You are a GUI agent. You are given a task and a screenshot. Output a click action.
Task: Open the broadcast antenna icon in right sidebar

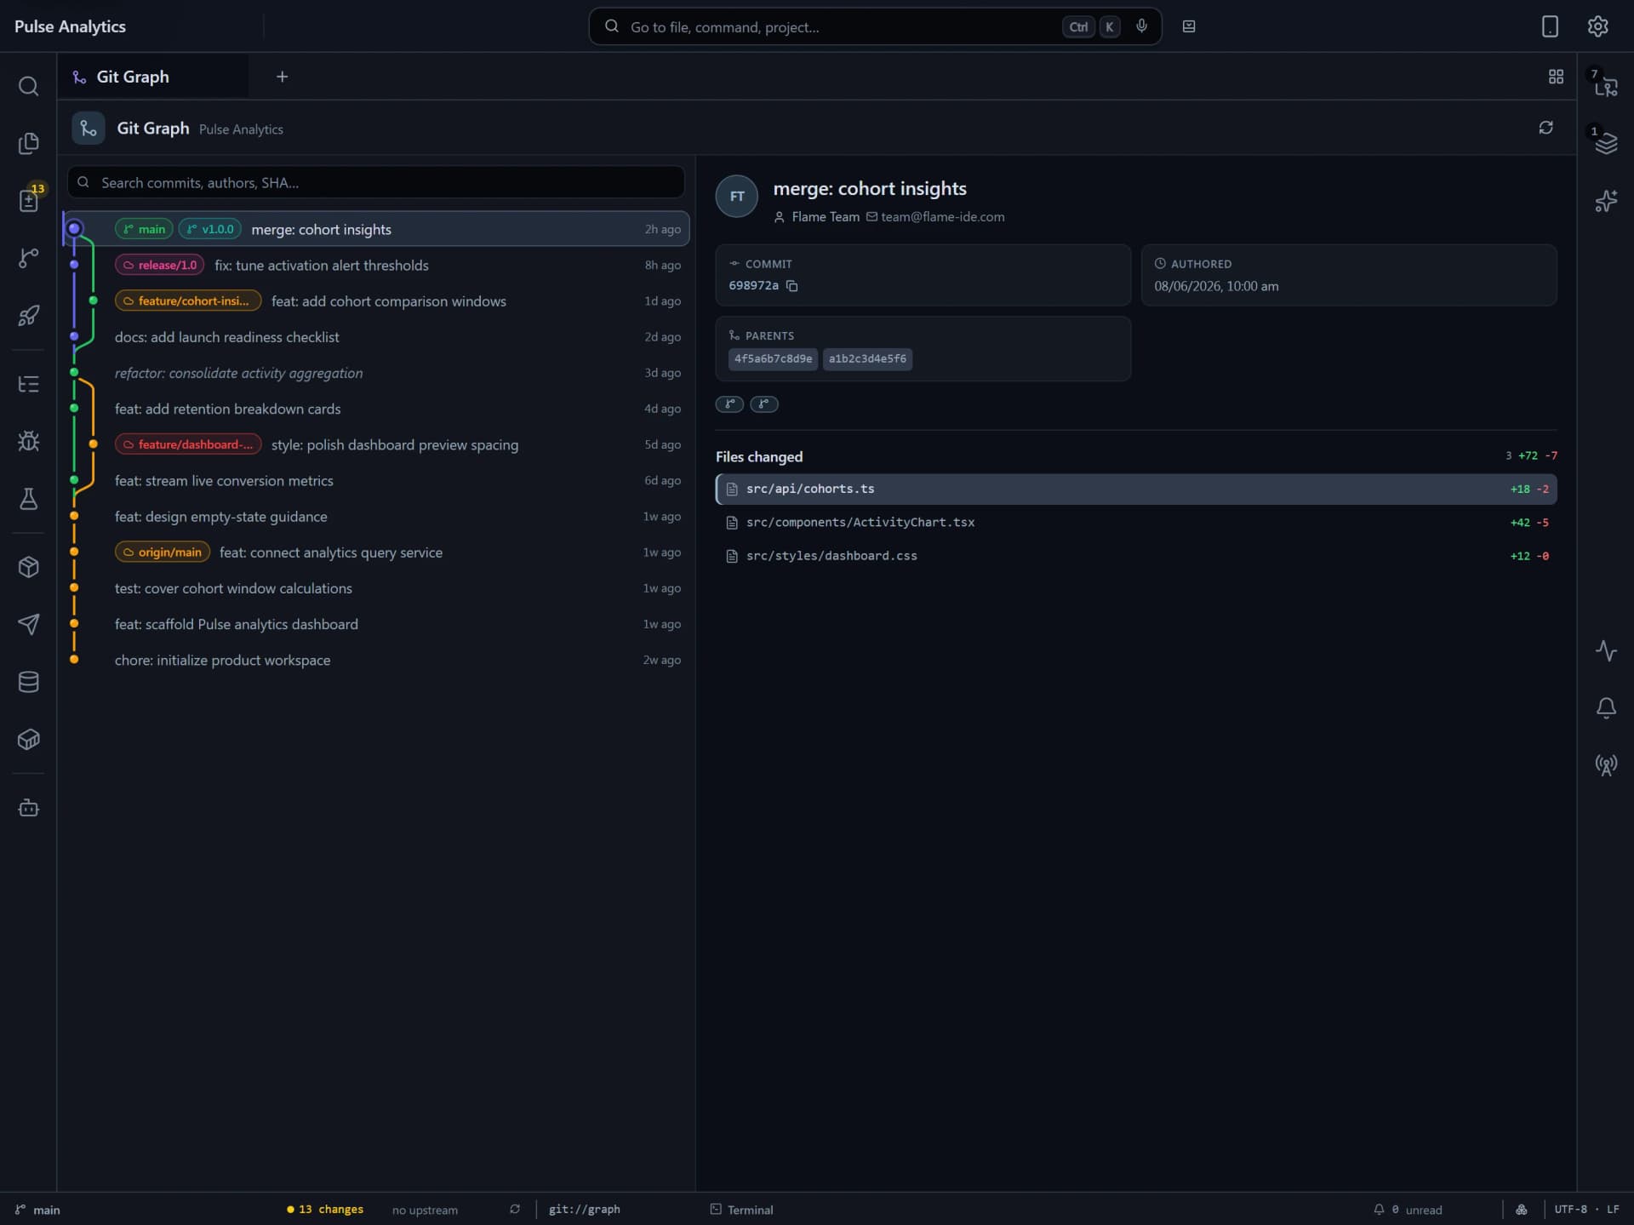[x=1606, y=764]
